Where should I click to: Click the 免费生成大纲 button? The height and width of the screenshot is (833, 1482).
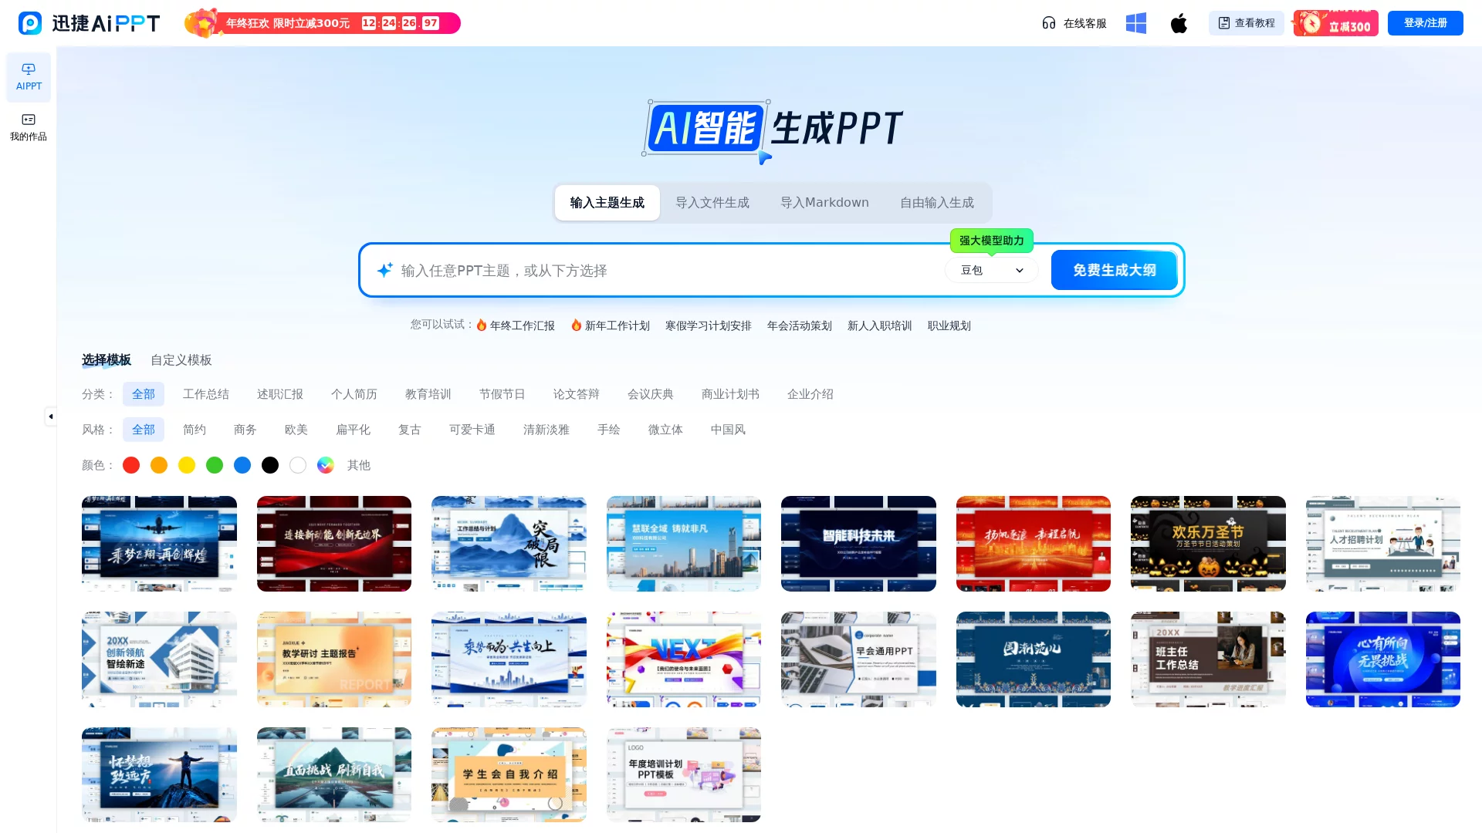pos(1113,270)
